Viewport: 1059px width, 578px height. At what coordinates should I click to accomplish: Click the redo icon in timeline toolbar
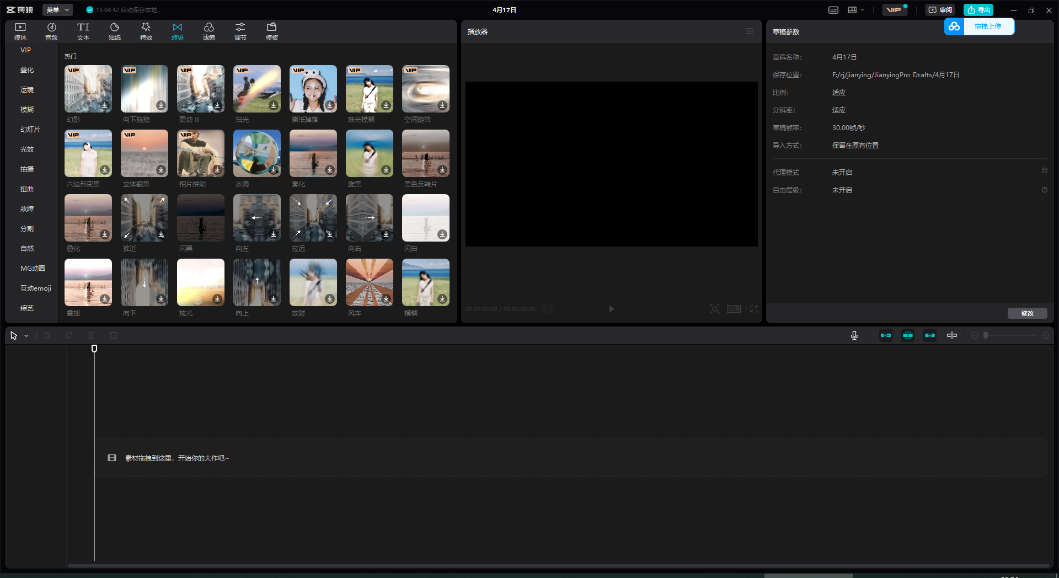pos(69,335)
